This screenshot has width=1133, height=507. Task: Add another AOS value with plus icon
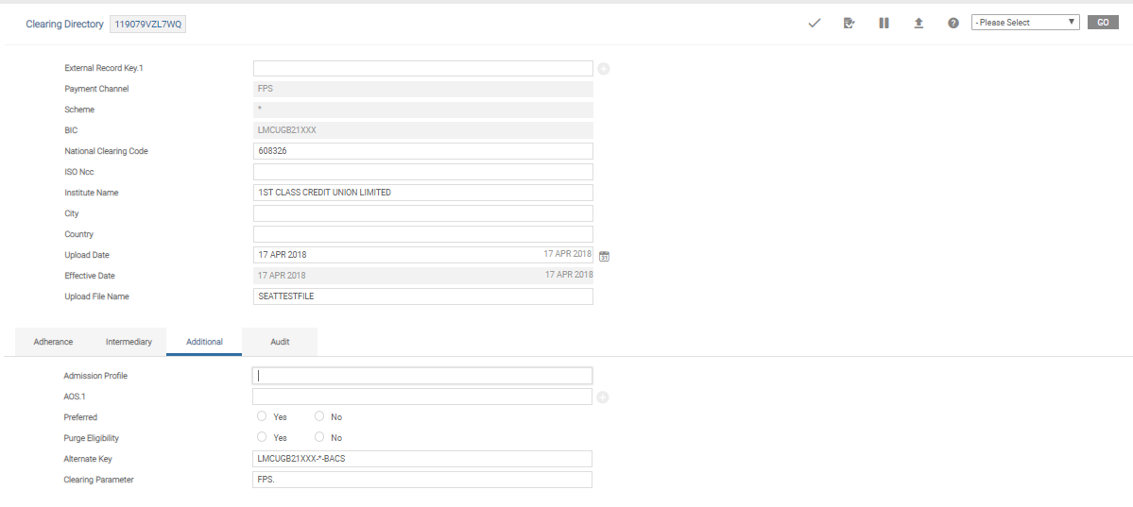point(603,397)
